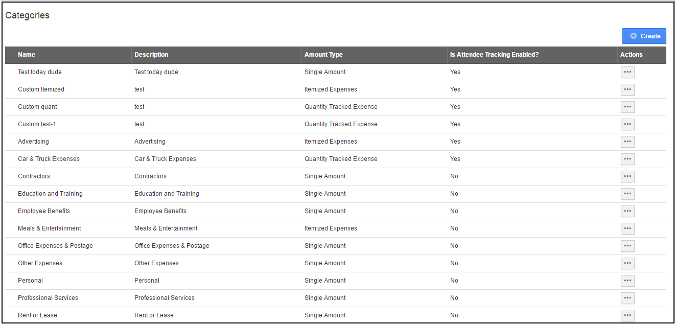Click the Amount Type column header
The width and height of the screenshot is (675, 324).
pos(323,55)
